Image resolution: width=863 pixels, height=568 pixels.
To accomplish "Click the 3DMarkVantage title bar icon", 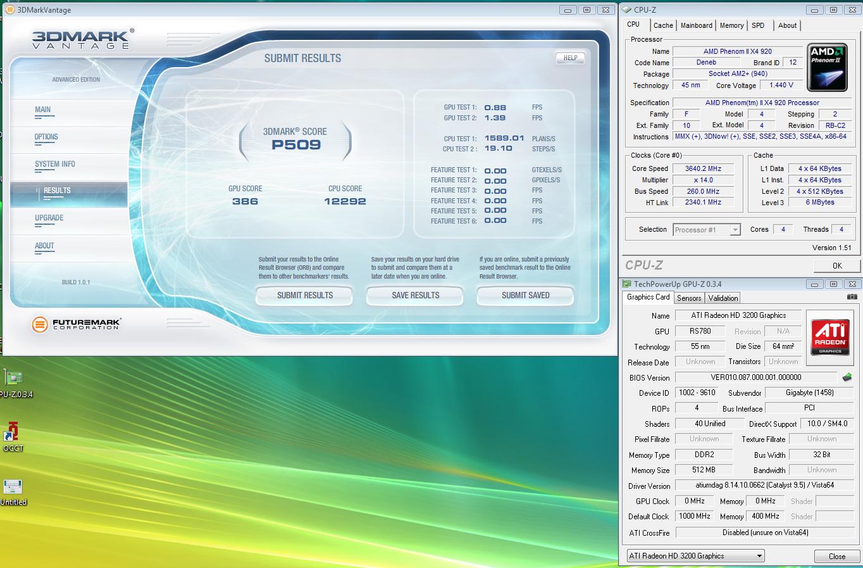I will (9, 9).
